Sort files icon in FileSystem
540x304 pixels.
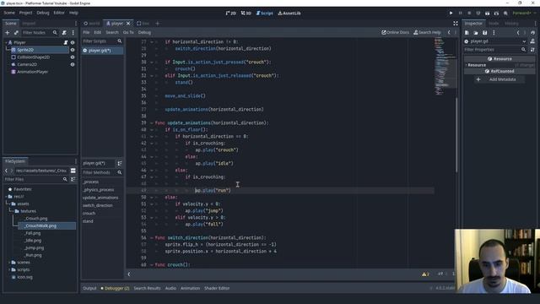pos(73,179)
